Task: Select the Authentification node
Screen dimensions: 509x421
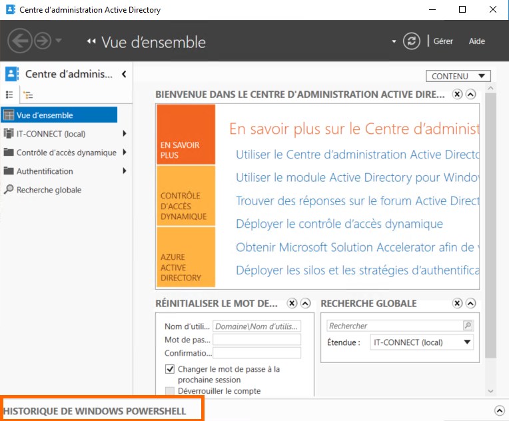Action: (x=45, y=171)
